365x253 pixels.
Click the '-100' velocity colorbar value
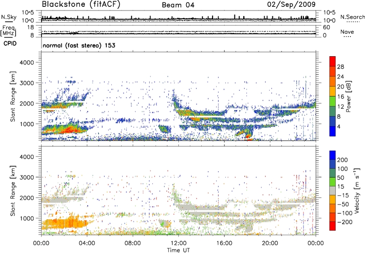pos(345,213)
